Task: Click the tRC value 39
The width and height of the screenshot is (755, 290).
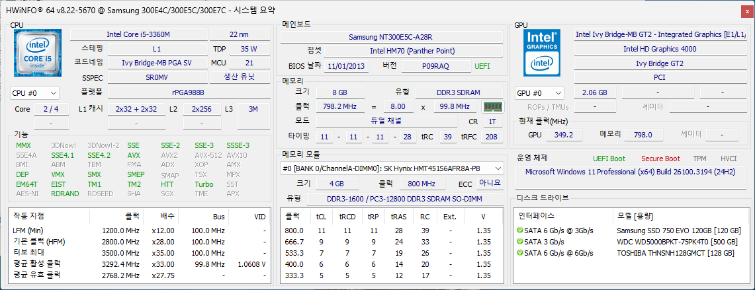Action: (448, 137)
